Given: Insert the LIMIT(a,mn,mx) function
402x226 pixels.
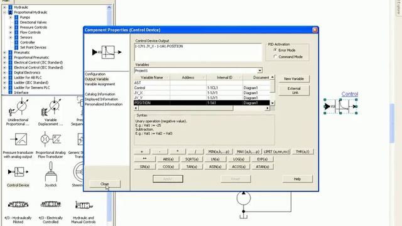Looking at the screenshot, I should (276, 152).
